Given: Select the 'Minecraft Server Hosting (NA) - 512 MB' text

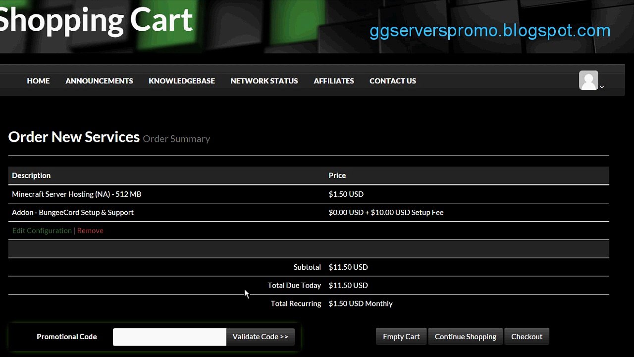Looking at the screenshot, I should point(77,194).
